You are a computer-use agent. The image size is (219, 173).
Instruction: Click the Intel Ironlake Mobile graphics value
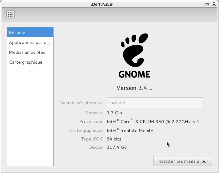(130, 131)
